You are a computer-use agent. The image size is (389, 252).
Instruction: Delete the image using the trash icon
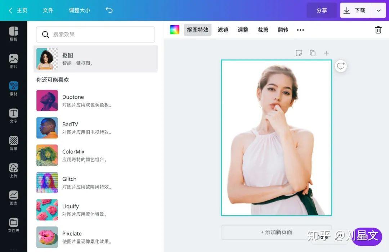pyautogui.click(x=378, y=30)
